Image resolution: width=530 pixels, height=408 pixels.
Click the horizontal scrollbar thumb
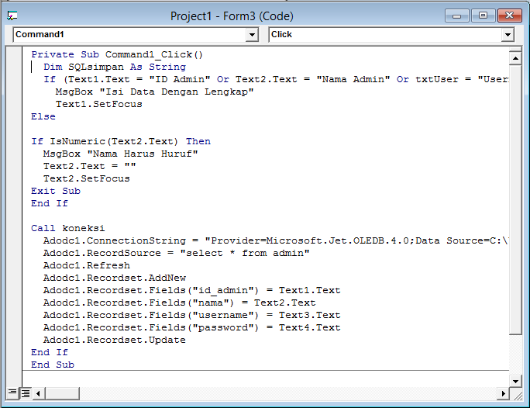point(62,393)
